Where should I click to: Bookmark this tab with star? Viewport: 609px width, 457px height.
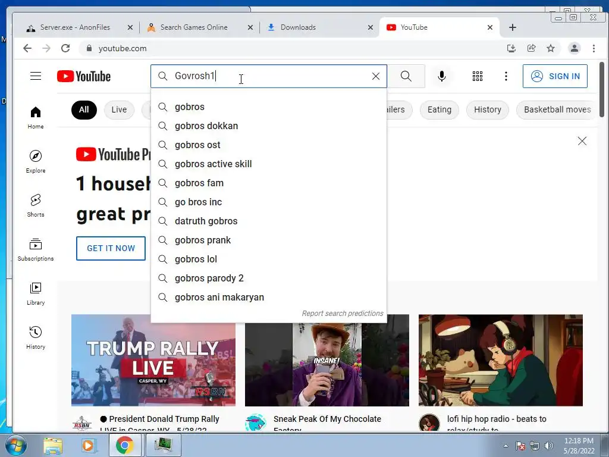(551, 48)
